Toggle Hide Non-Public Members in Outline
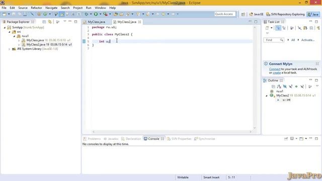This screenshot has width=322, height=181. pos(296,86)
